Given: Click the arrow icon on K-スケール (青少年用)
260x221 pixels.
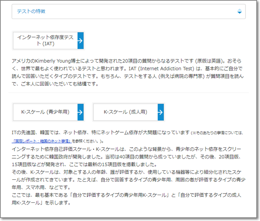Looking at the screenshot, I should (x=80, y=112).
